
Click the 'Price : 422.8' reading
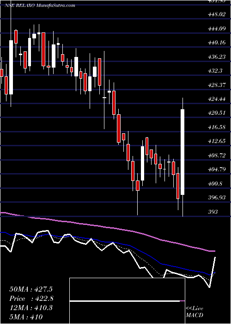click(x=31, y=299)
